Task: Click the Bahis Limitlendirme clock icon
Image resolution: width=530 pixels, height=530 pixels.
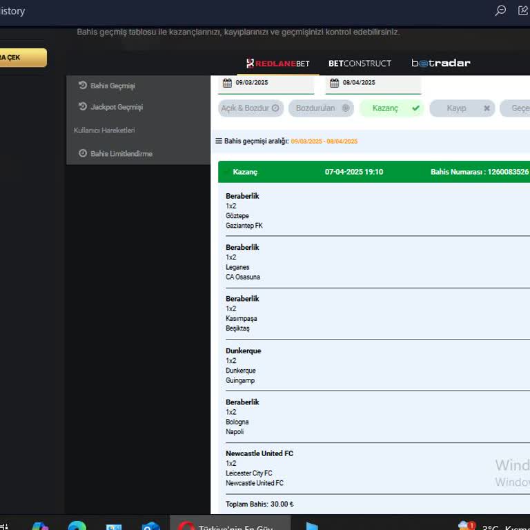Action: point(83,153)
